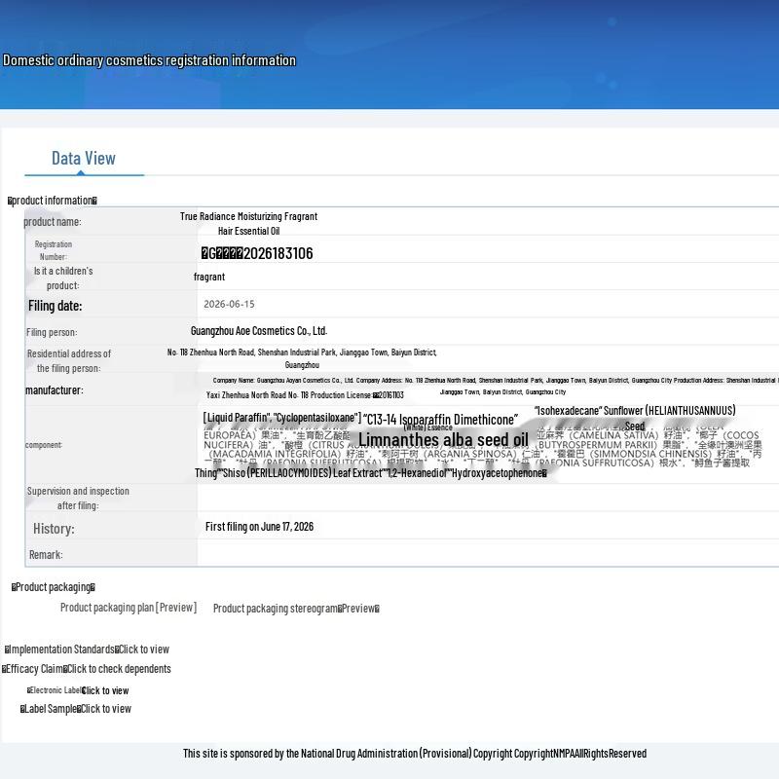
Task: Select the Data View tab
Action: click(x=84, y=159)
